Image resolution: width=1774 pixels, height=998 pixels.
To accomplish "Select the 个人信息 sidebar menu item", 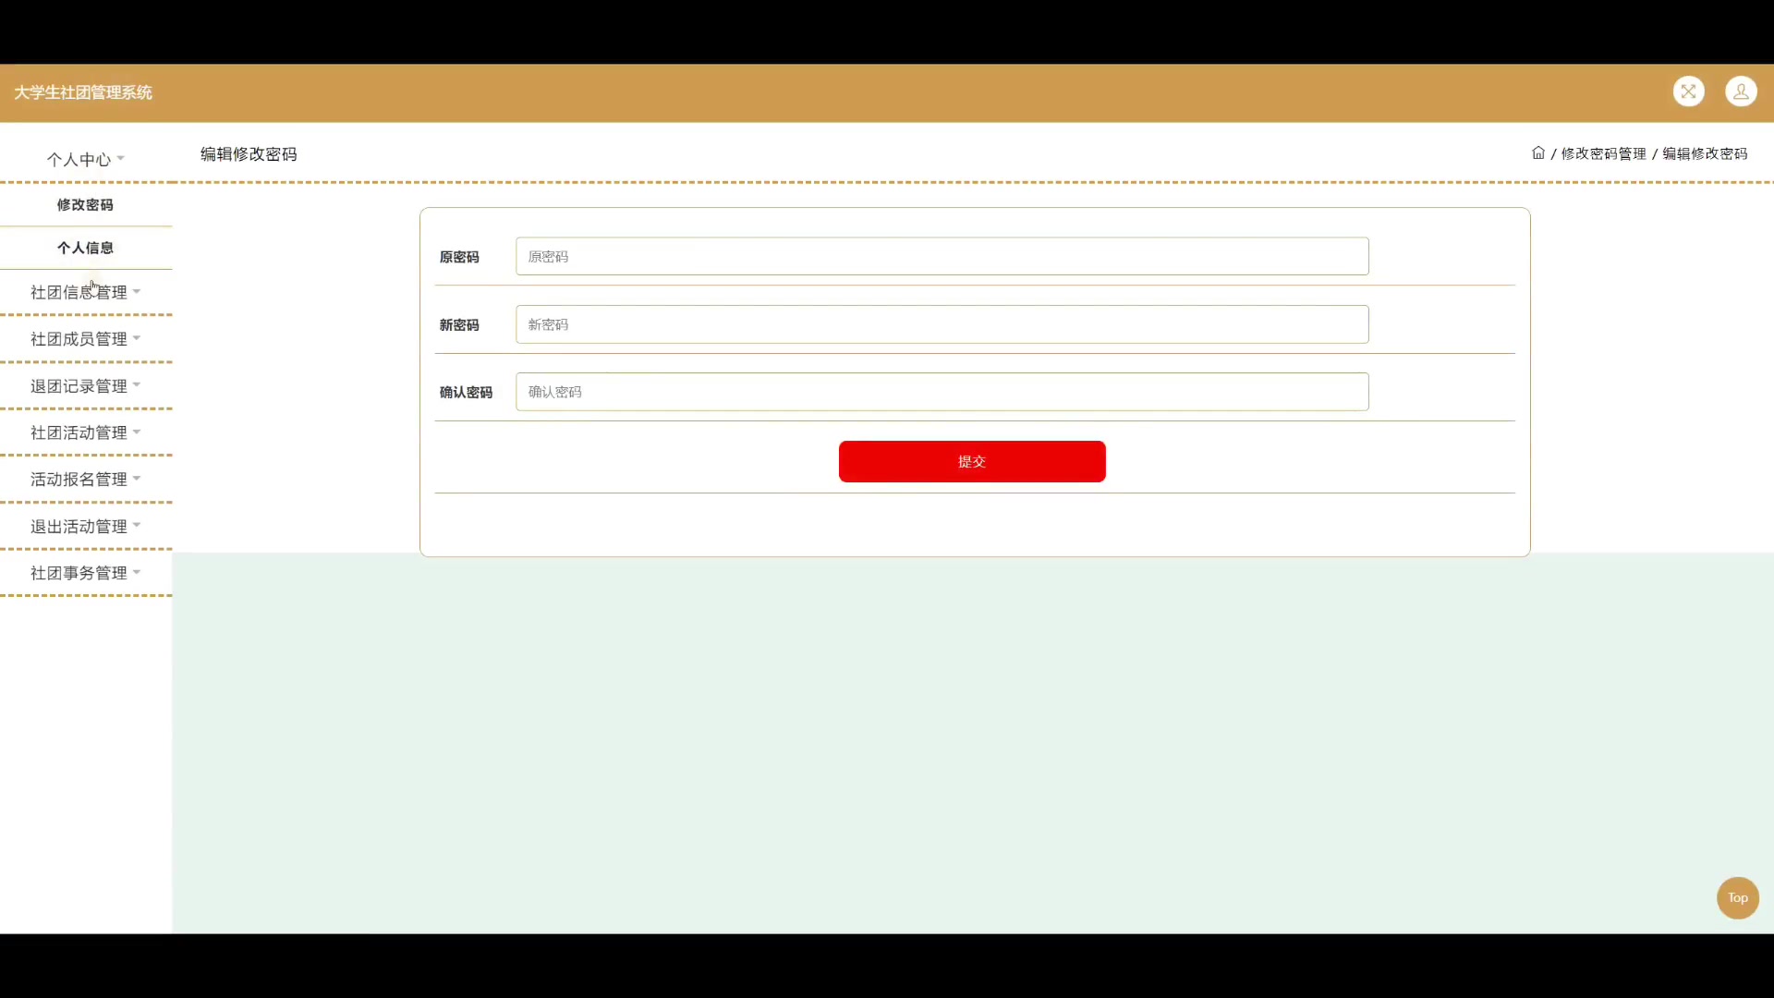I will [x=85, y=248].
